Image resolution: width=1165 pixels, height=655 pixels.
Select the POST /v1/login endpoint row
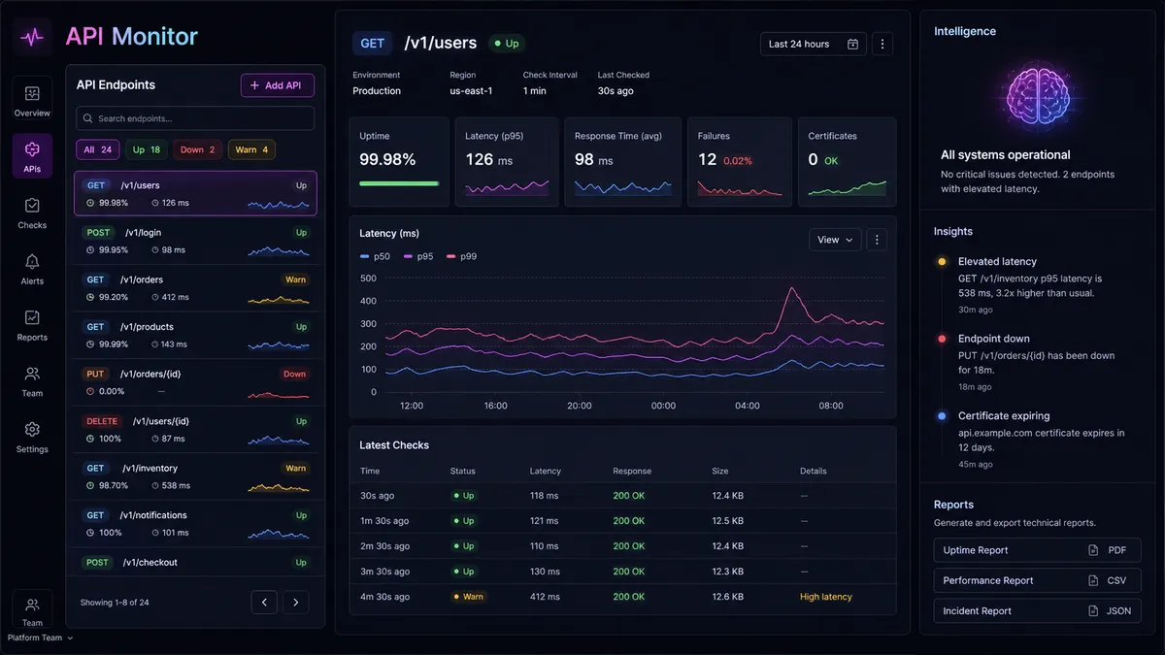coord(195,241)
